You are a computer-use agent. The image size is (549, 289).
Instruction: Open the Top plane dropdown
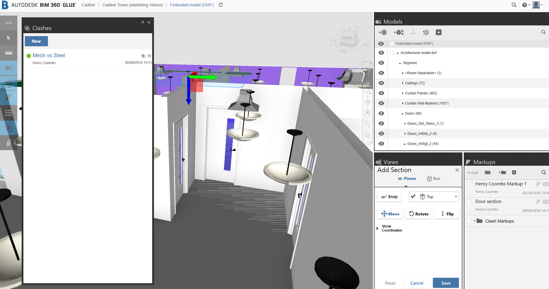pos(456,197)
